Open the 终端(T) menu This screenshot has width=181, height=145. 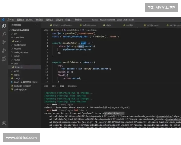[69, 20]
